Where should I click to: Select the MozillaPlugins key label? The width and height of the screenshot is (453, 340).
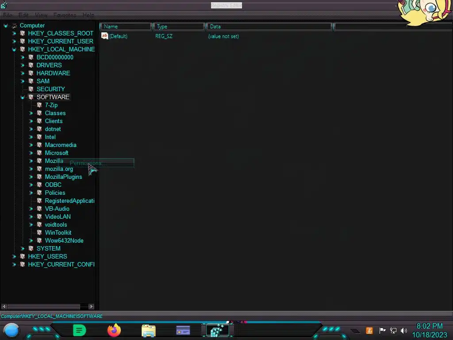(63, 177)
